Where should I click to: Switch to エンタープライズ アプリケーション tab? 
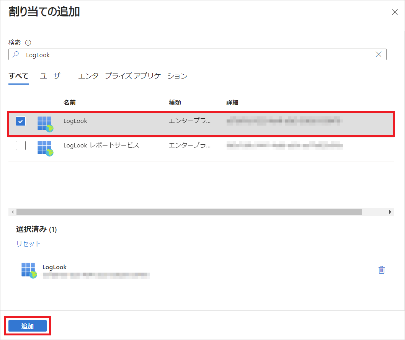(133, 76)
